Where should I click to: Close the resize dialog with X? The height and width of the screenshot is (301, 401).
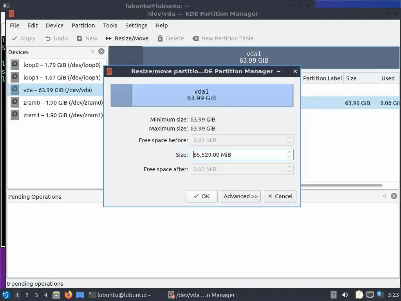295,71
